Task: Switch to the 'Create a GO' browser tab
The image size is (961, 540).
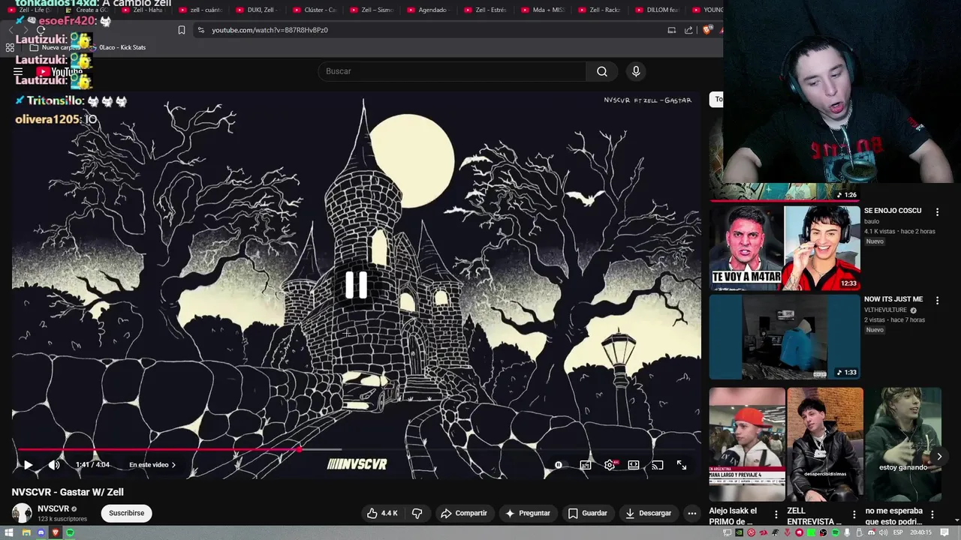Action: coord(86,10)
